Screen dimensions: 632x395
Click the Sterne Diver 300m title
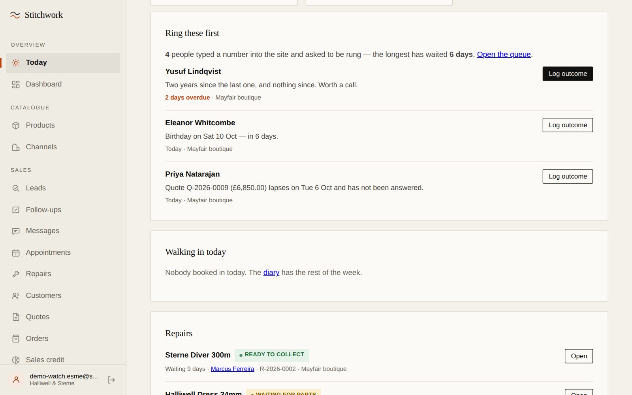point(198,355)
